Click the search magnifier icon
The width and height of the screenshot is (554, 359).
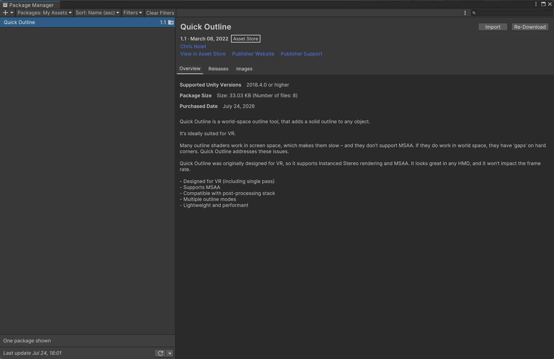(474, 13)
